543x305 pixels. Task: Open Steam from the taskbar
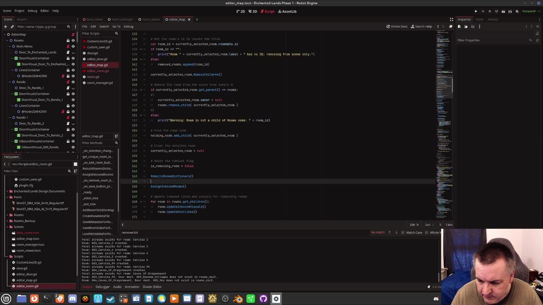[111, 299]
